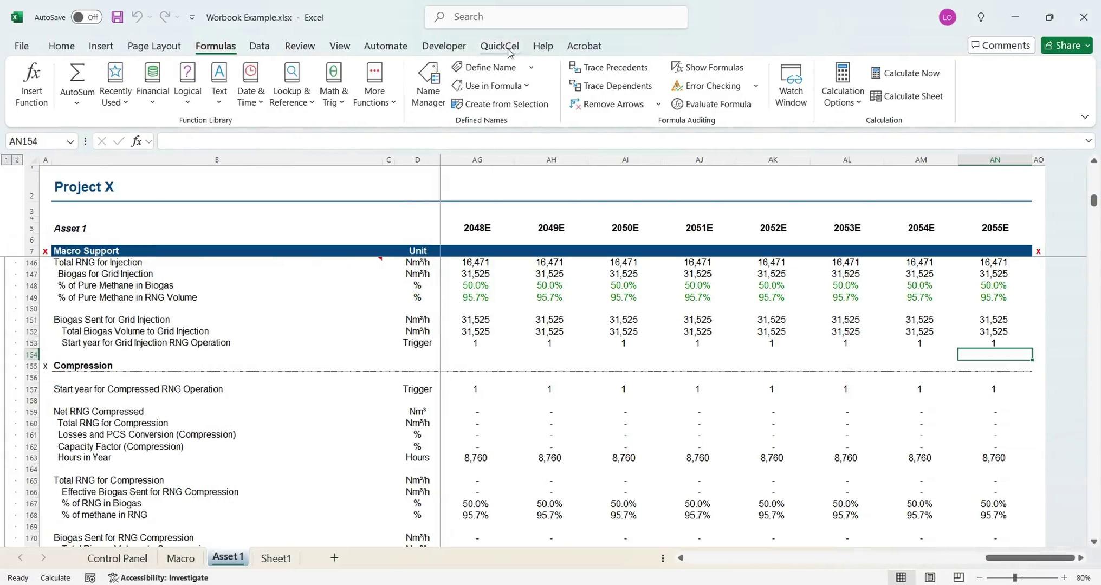1101x585 pixels.
Task: Click the Comments button
Action: 1001,45
